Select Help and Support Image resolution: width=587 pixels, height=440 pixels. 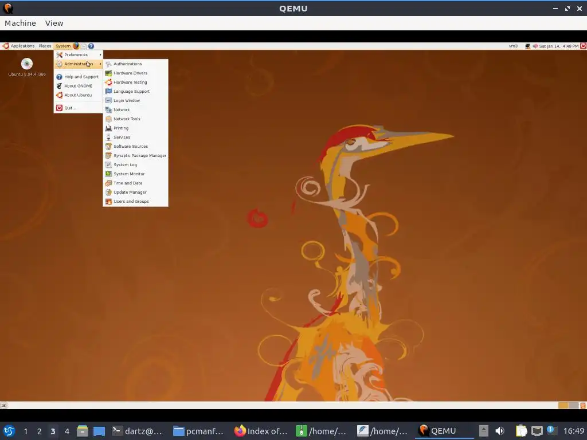[78, 77]
